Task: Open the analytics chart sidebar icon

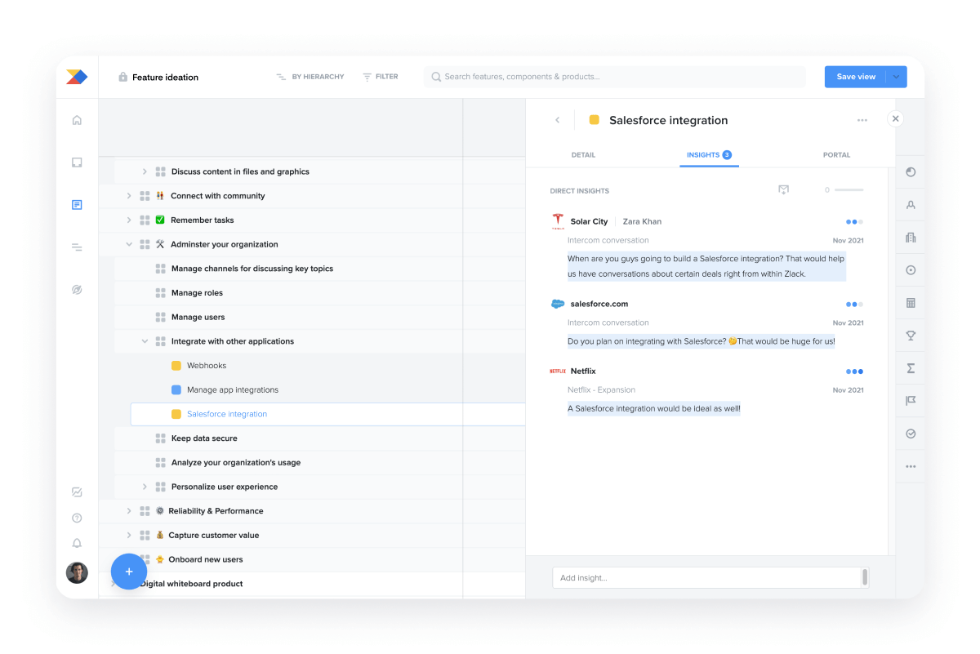Action: click(77, 492)
